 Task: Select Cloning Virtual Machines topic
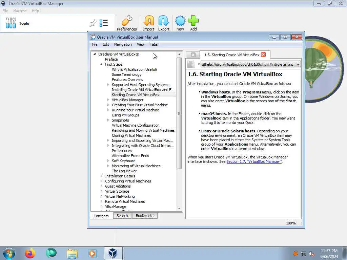(x=131, y=135)
